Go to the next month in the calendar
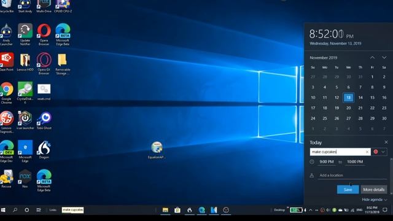Screen dimensions: 393x221 (384, 58)
